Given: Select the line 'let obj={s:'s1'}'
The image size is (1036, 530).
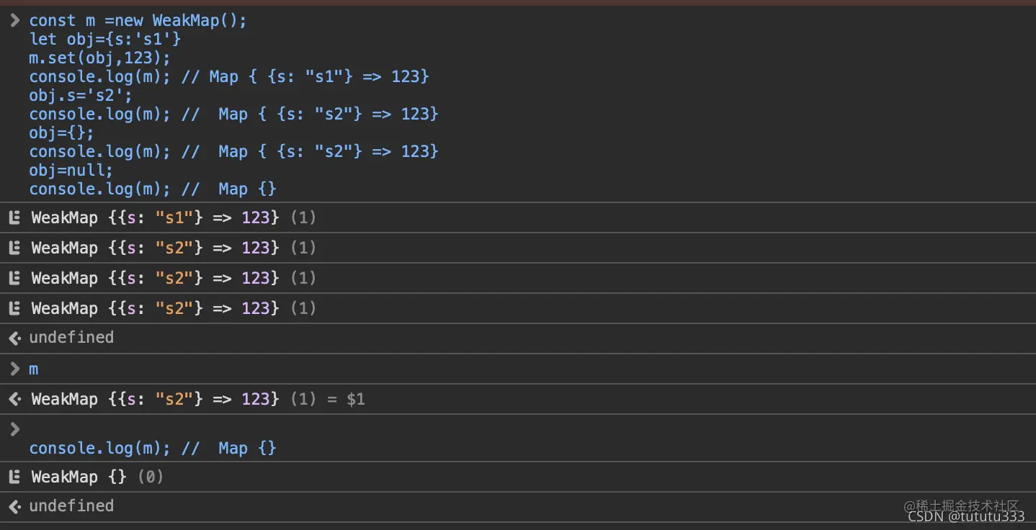Looking at the screenshot, I should pos(105,39).
